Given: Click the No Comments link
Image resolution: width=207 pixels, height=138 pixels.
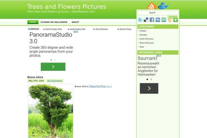Looking at the screenshot, I should point(55,81).
